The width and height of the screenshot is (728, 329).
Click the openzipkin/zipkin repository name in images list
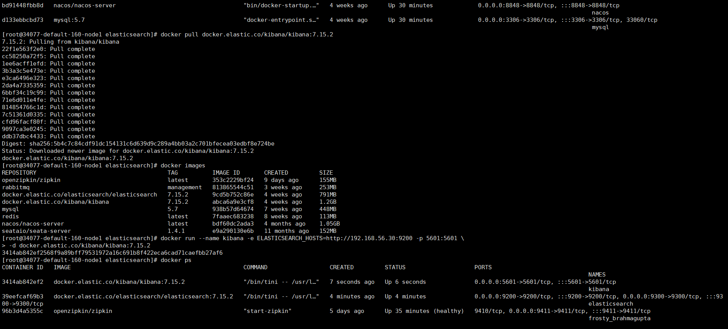point(31,180)
